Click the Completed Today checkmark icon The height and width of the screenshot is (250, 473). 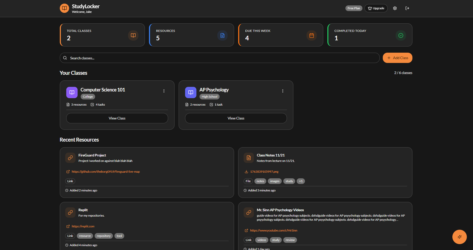pos(401,35)
